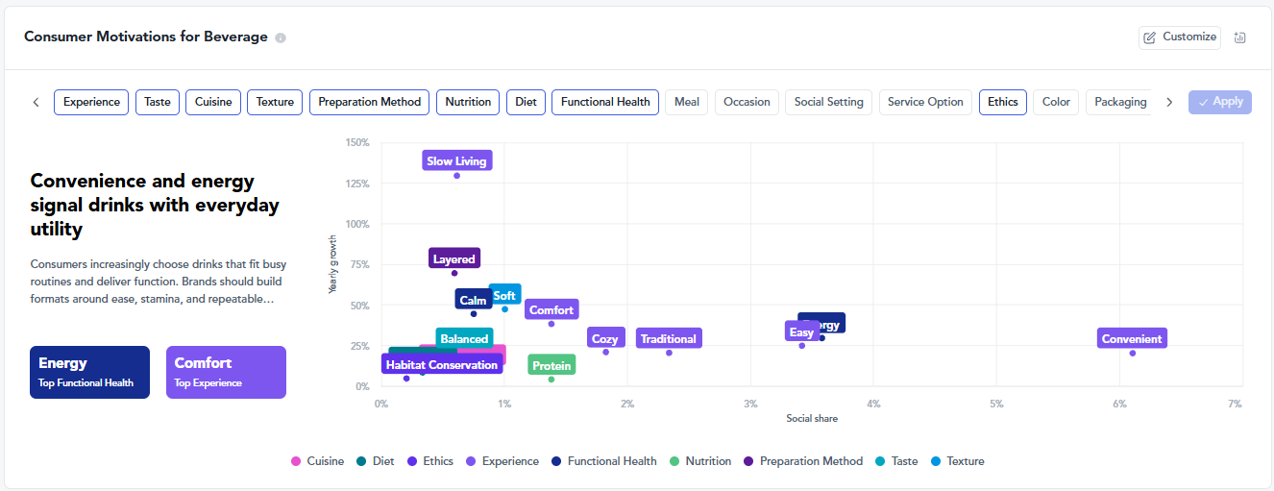Click the Apply button
This screenshot has width=1274, height=491.
pos(1220,102)
